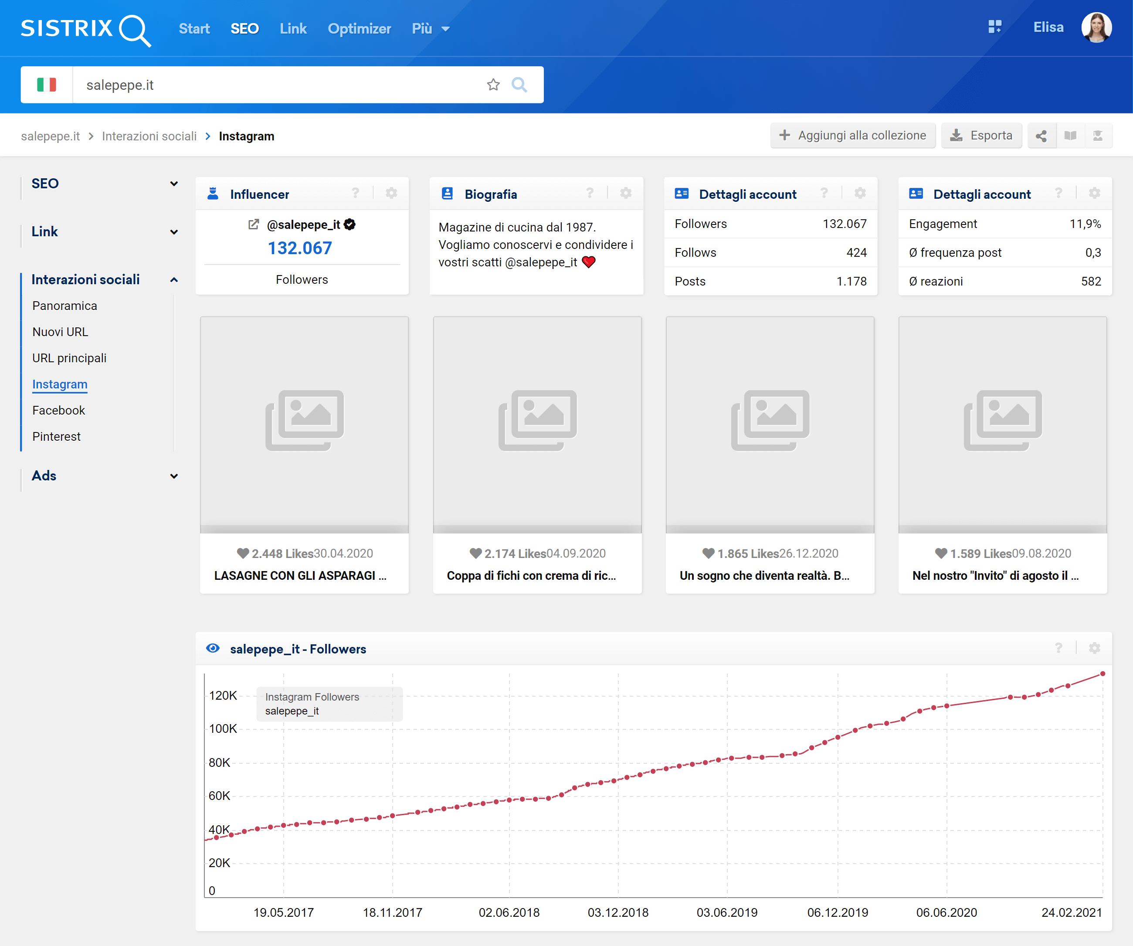The width and height of the screenshot is (1133, 946).
Task: Click the Biografia box icon
Action: point(447,194)
